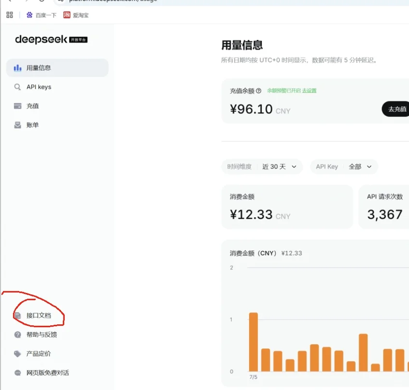
Task: Click the first orange bar at 7/5
Action: point(254,342)
